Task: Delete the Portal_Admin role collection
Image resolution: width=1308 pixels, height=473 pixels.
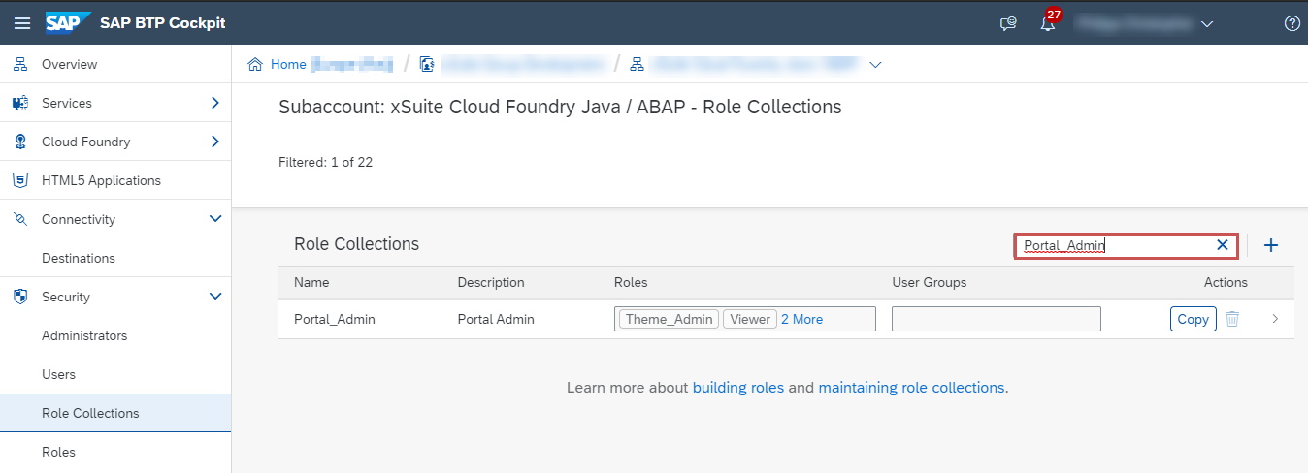Action: (1232, 319)
